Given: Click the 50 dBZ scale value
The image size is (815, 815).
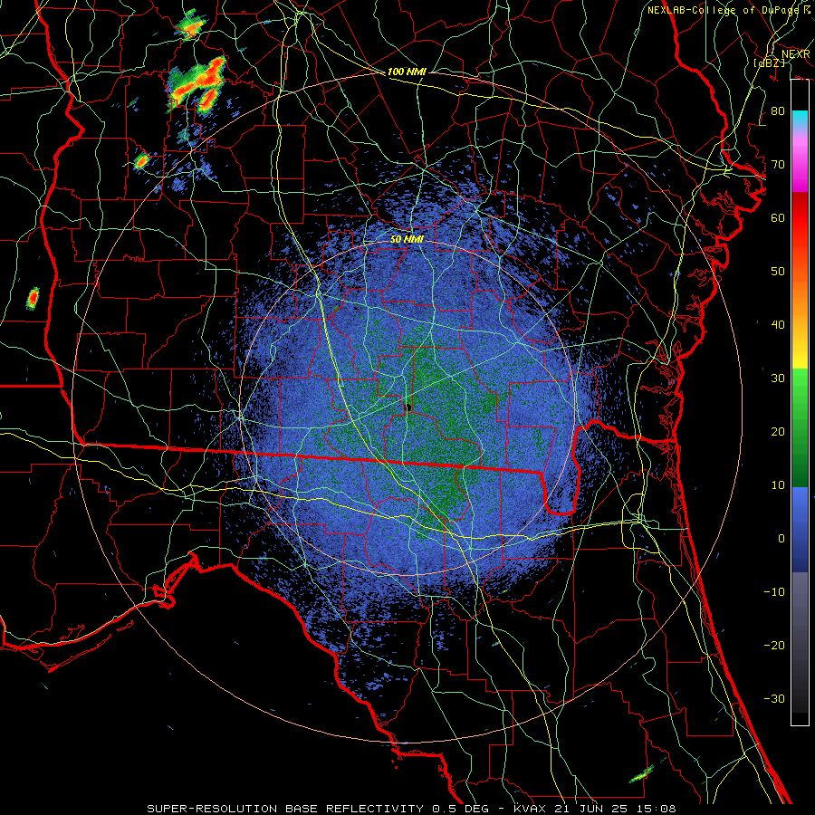Looking at the screenshot, I should click(x=778, y=272).
